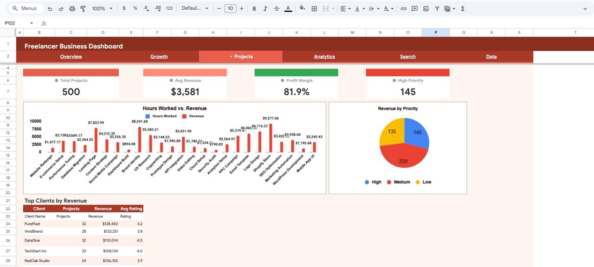This screenshot has width=594, height=267.
Task: Open the text color picker
Action: (x=288, y=8)
